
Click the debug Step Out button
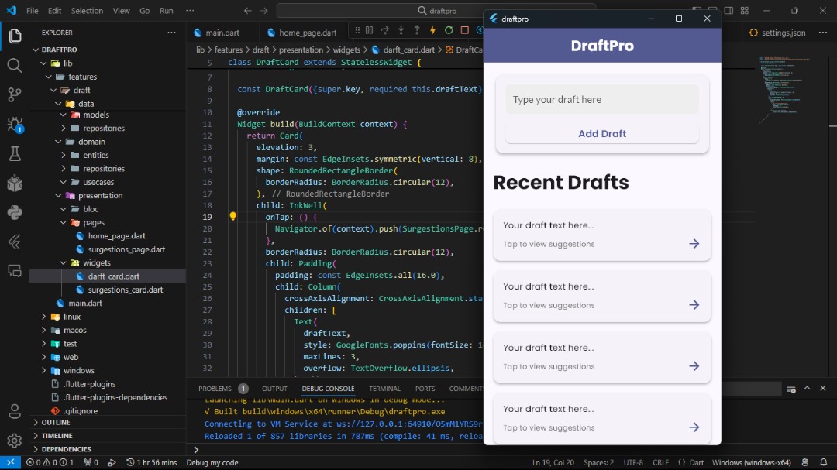[417, 30]
